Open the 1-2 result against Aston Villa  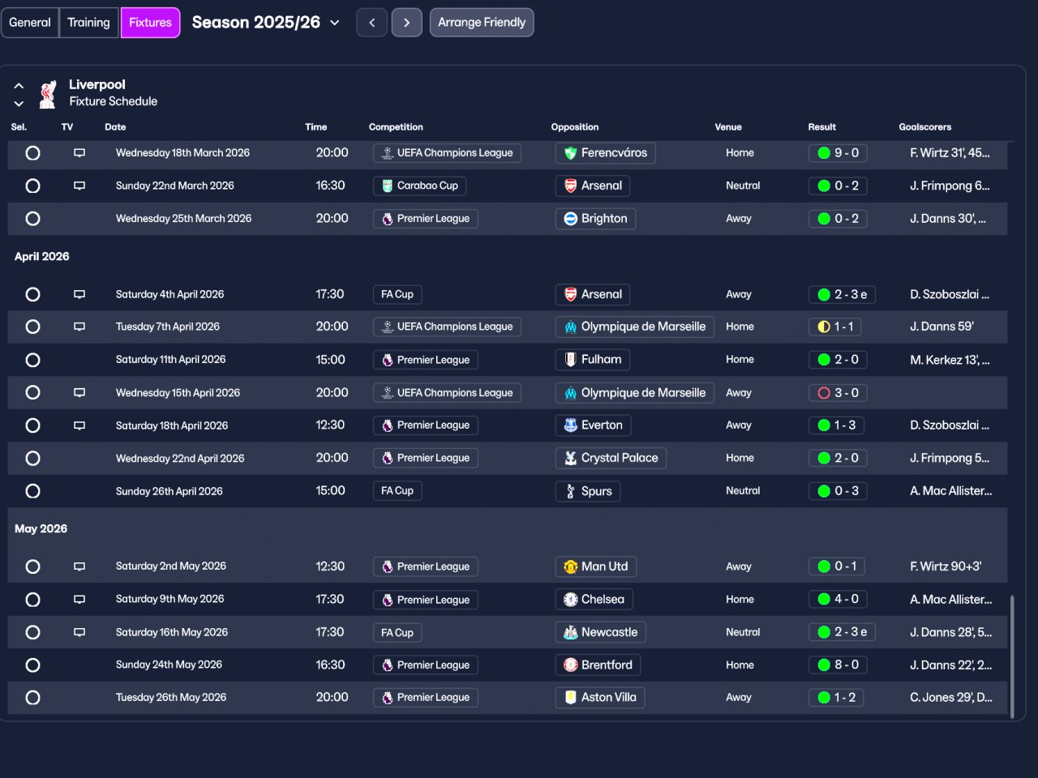point(836,697)
